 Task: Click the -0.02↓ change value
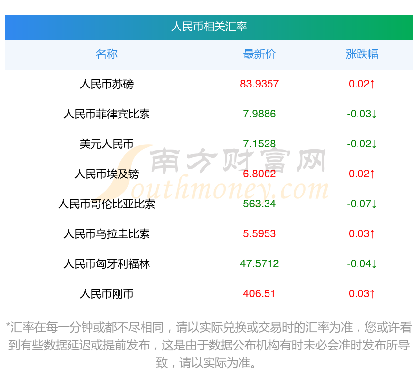(362, 144)
